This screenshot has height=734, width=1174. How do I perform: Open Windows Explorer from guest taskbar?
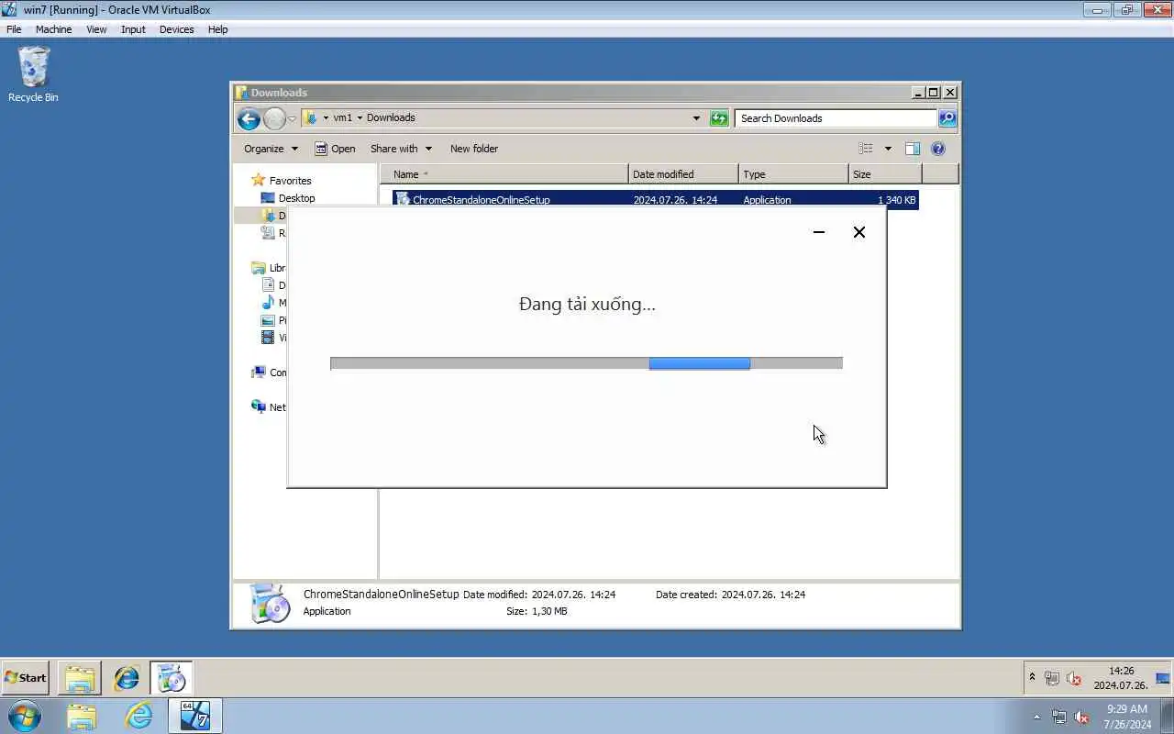[x=80, y=678]
